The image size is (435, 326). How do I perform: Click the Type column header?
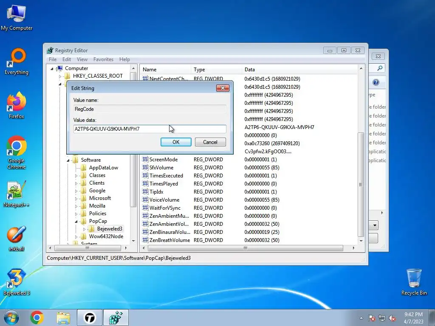click(216, 70)
